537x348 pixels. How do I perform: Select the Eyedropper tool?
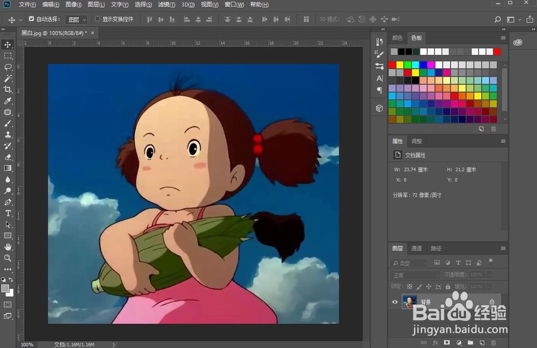click(x=8, y=101)
